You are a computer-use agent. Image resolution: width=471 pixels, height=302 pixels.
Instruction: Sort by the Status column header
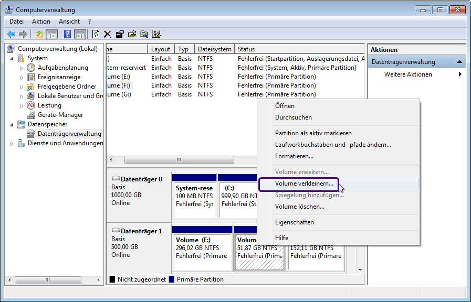click(299, 49)
